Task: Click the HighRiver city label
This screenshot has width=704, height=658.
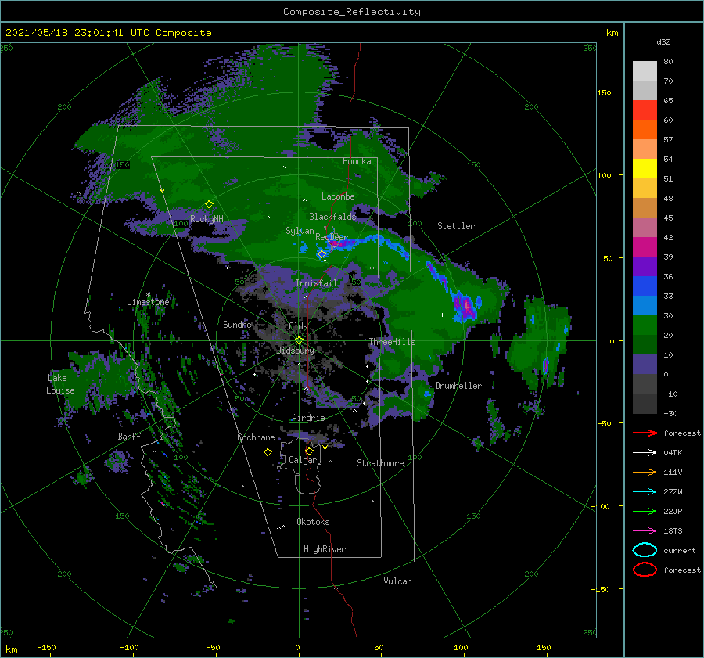Action: 325,549
